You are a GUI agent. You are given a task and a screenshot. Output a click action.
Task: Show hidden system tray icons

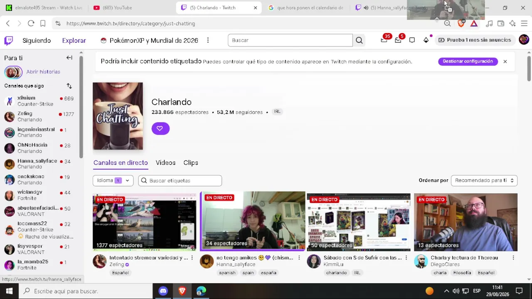pyautogui.click(x=446, y=291)
